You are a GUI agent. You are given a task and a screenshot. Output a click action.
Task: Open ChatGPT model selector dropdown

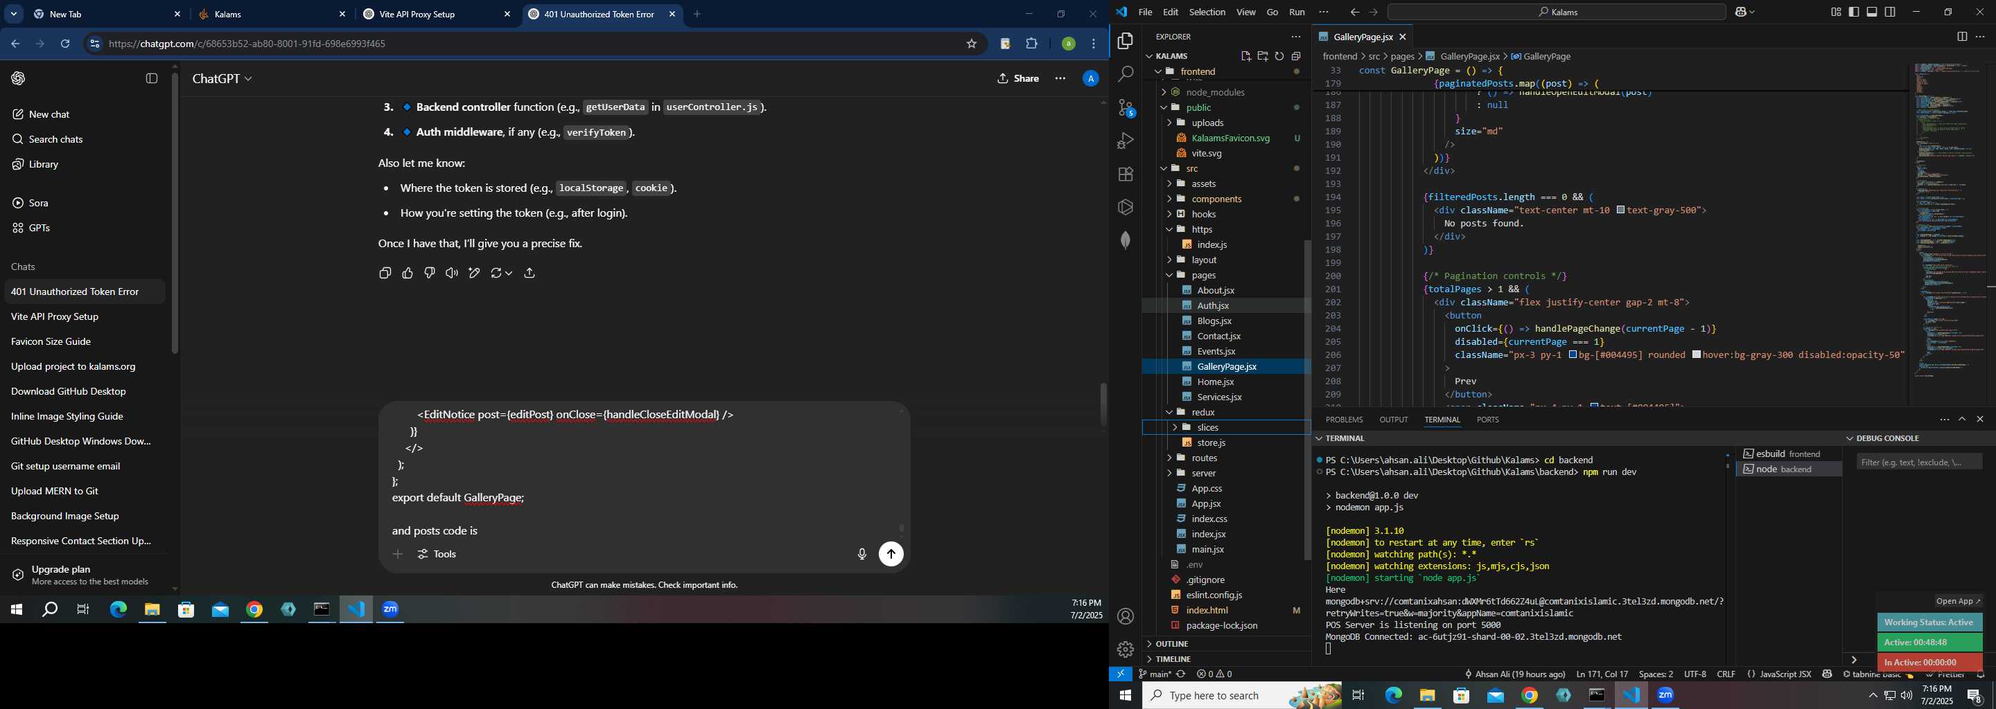[x=222, y=79]
